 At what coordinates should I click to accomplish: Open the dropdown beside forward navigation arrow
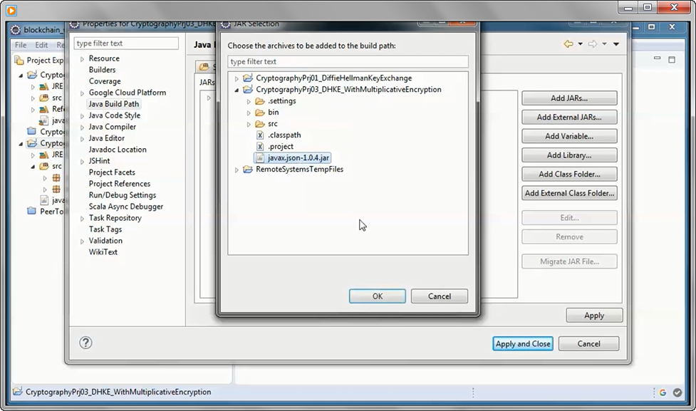point(604,44)
